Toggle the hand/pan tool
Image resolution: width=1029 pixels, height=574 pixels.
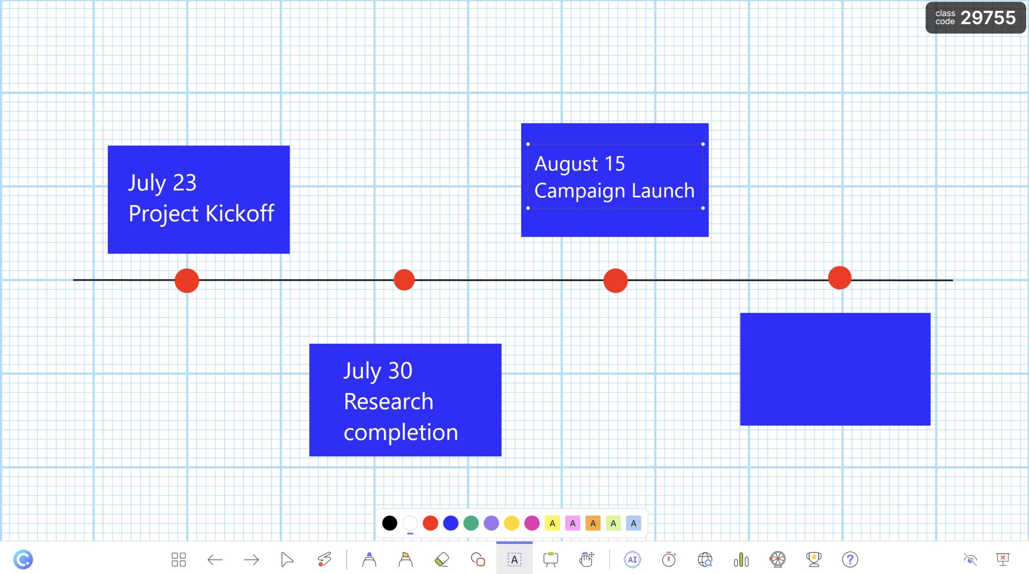[x=586, y=558]
